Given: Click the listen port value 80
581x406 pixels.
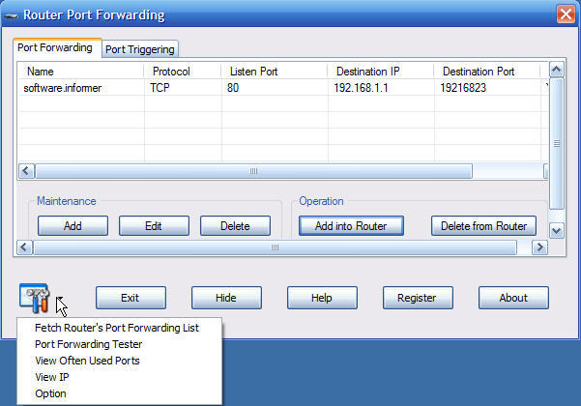Looking at the screenshot, I should pos(233,88).
